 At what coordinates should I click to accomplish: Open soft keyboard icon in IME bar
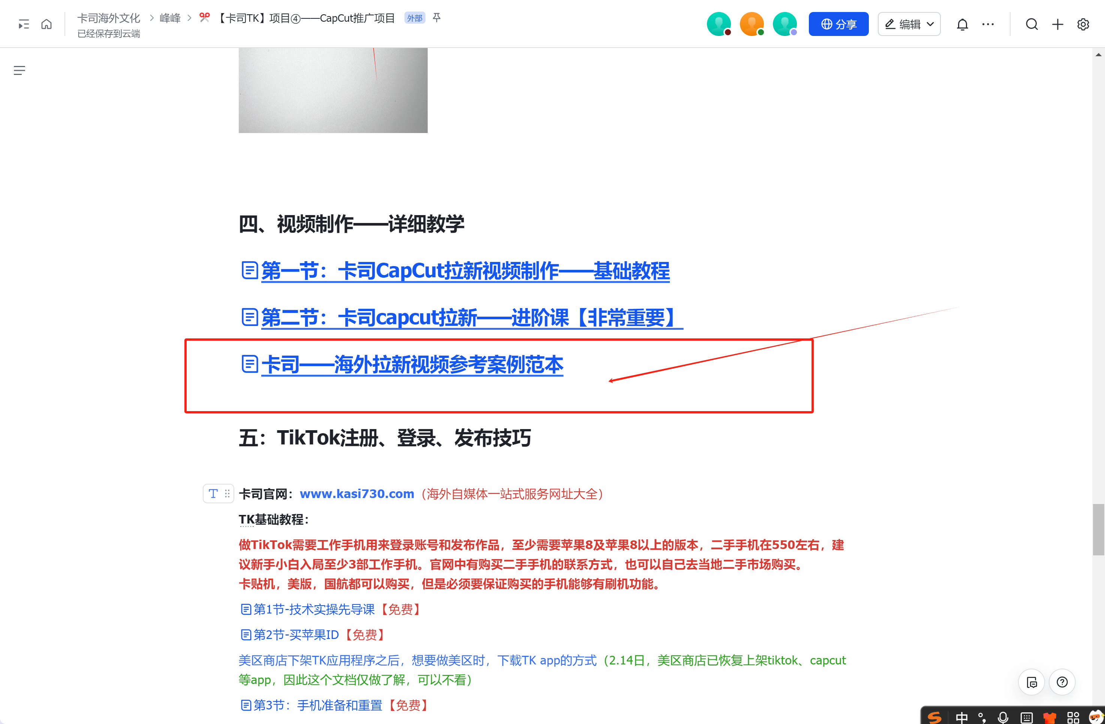click(x=1027, y=718)
